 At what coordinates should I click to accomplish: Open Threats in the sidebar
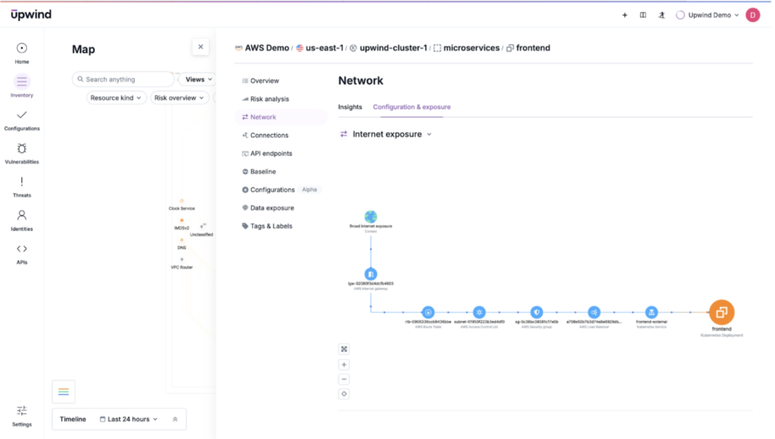click(x=22, y=187)
